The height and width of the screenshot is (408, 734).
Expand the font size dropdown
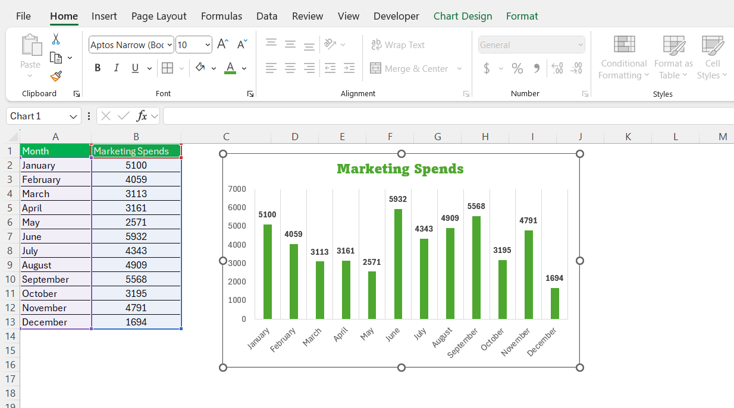(x=208, y=45)
